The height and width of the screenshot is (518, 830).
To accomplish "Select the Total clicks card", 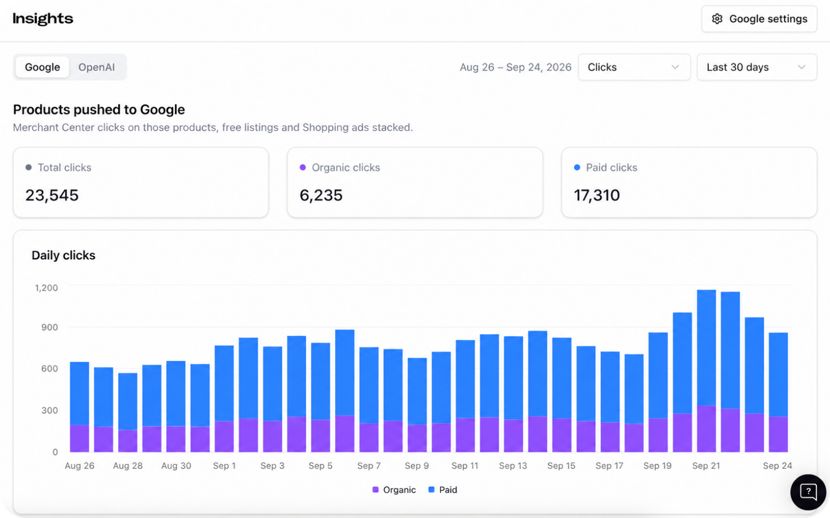I will point(141,182).
